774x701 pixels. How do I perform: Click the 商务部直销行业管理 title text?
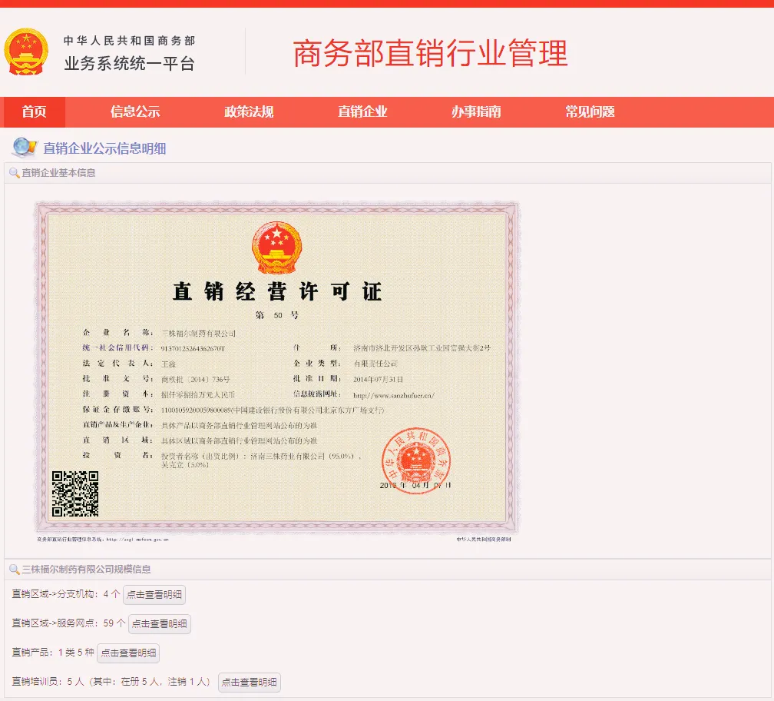[430, 53]
